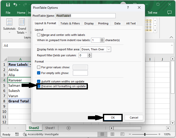Switch to Display tab
Screen dimensions: 176x138
pos(89,23)
